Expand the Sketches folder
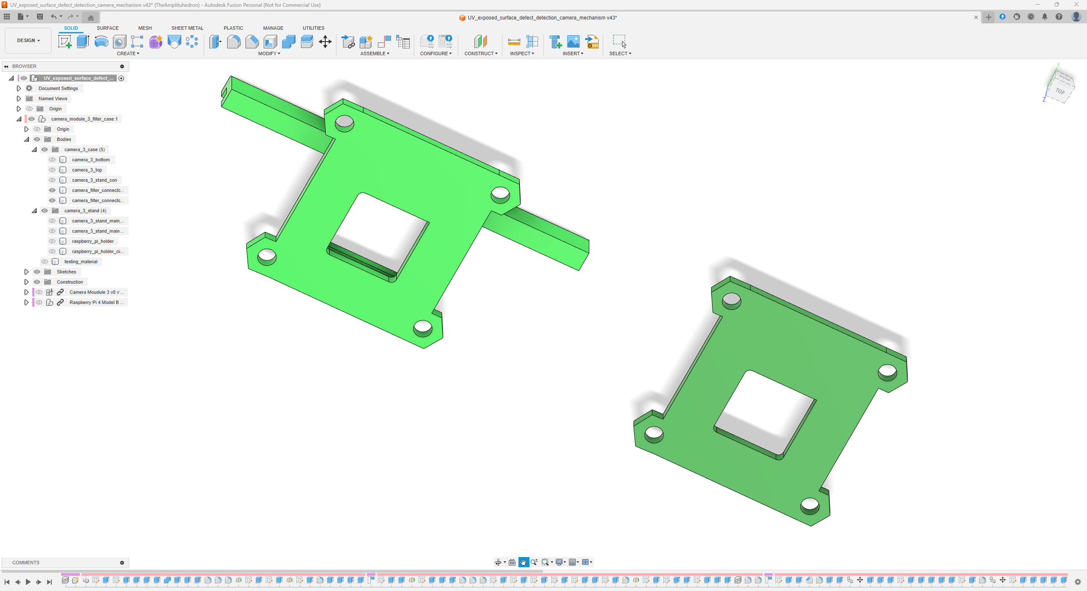 click(x=26, y=272)
